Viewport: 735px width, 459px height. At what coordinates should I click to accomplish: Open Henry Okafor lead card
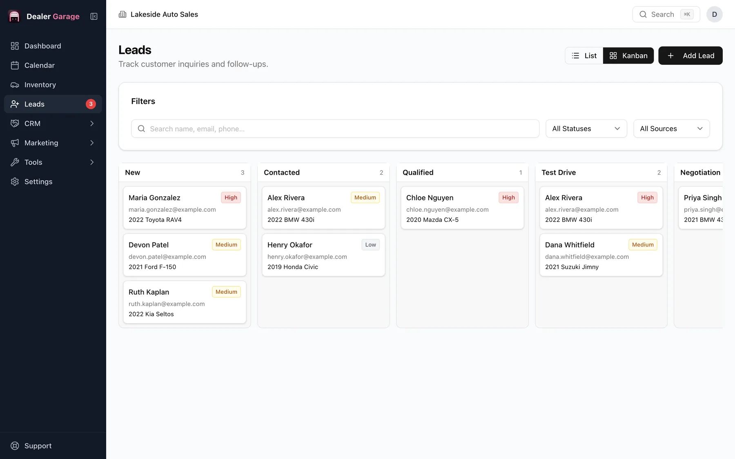[x=323, y=255]
